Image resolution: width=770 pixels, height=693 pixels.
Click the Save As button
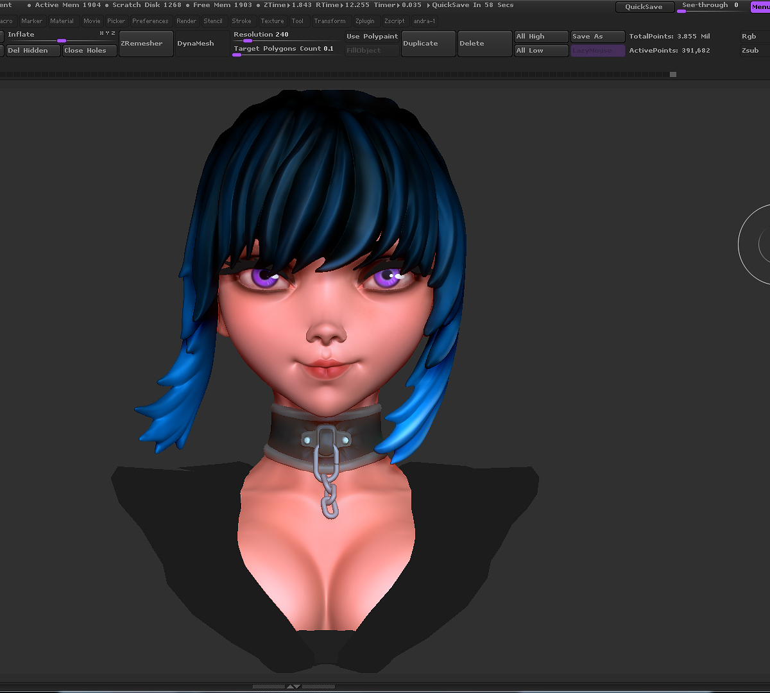click(x=598, y=37)
